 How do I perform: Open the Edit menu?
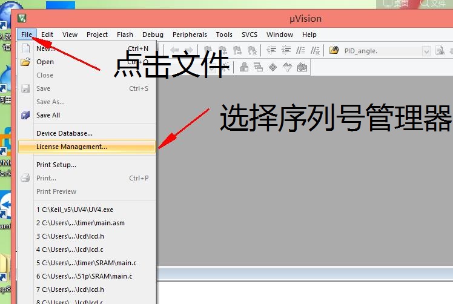pos(47,35)
